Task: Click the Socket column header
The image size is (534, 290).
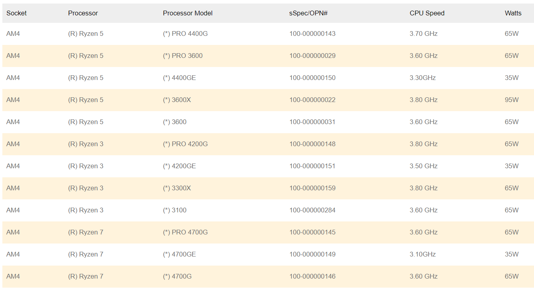Action: (17, 13)
